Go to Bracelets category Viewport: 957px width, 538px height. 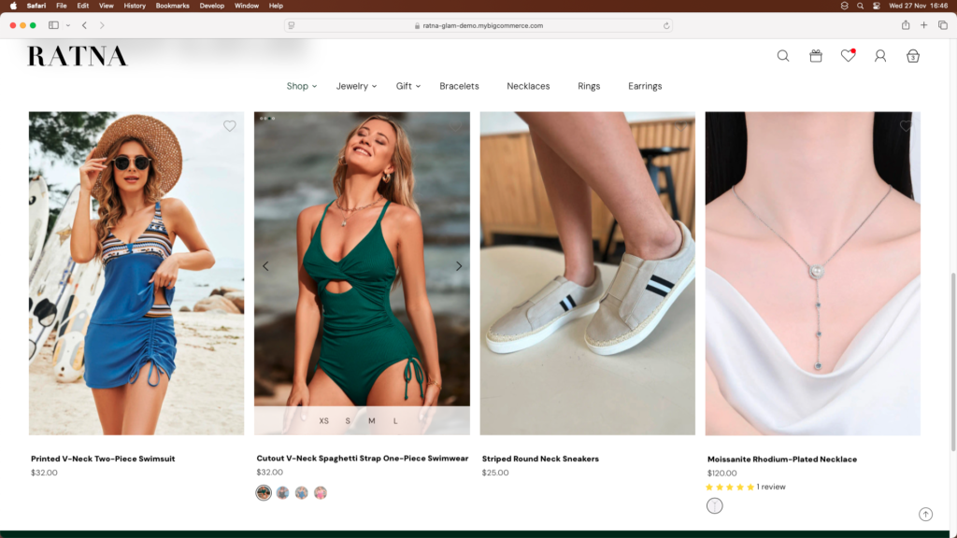pos(459,86)
